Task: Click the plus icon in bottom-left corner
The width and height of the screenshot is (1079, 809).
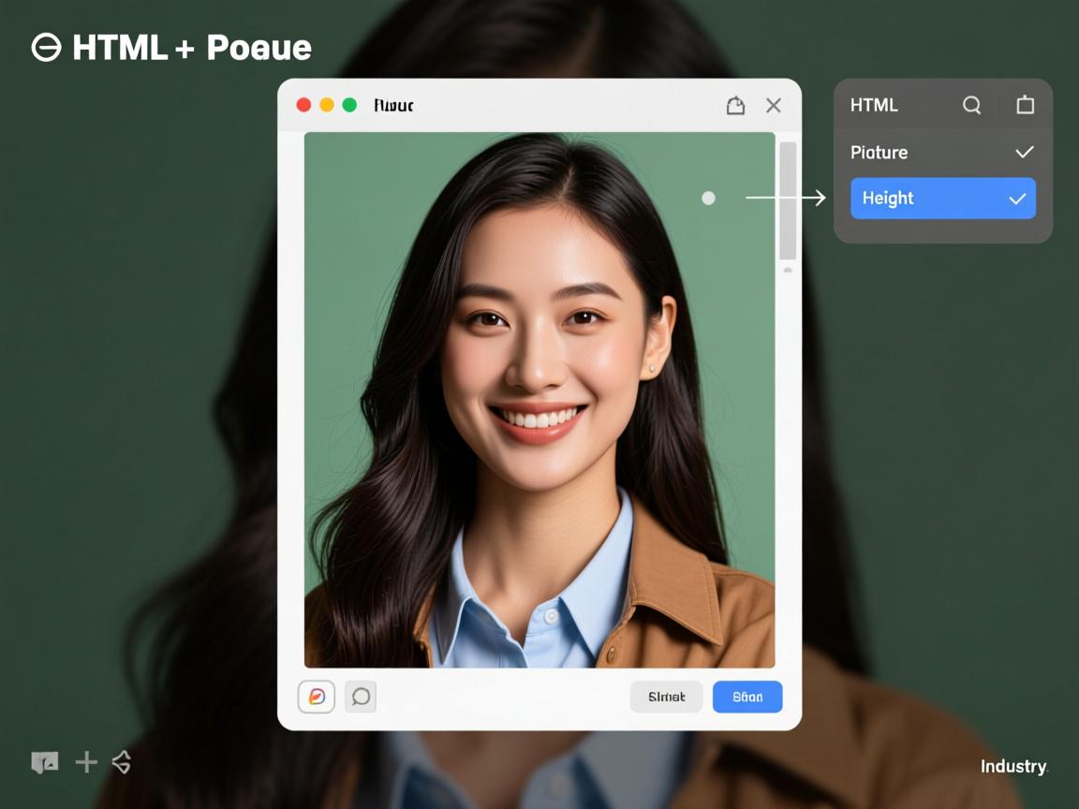Action: click(x=86, y=762)
